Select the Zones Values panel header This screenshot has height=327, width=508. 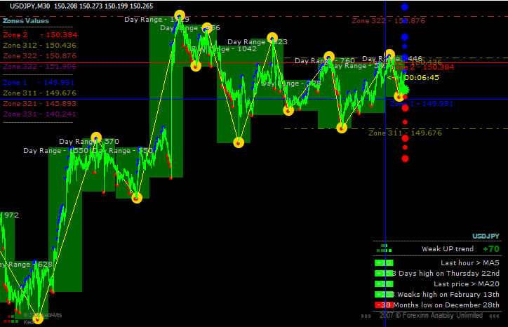point(26,21)
